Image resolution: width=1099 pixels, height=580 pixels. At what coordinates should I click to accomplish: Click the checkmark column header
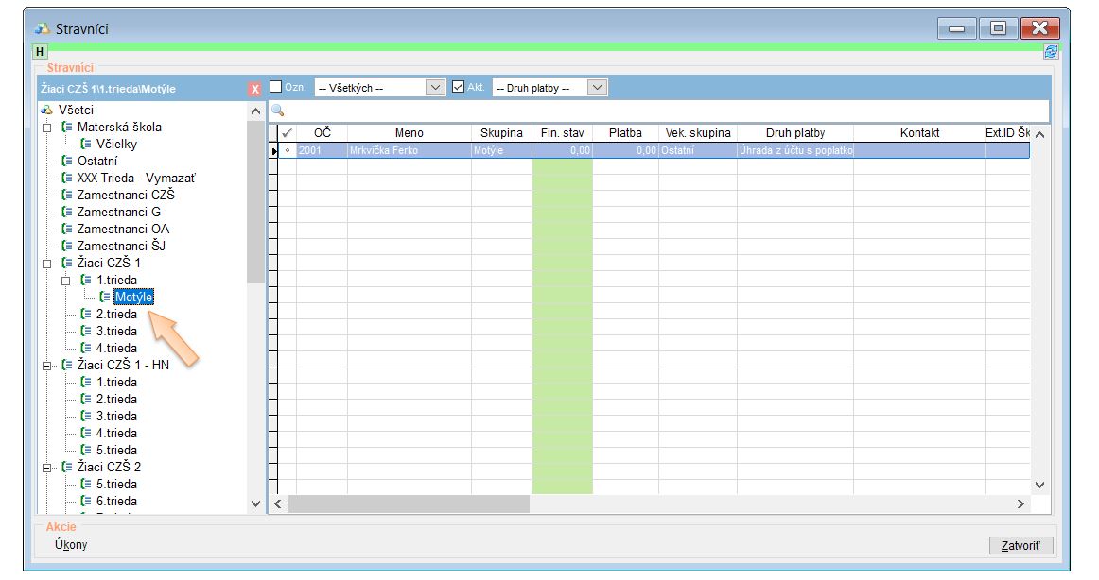pyautogui.click(x=287, y=133)
